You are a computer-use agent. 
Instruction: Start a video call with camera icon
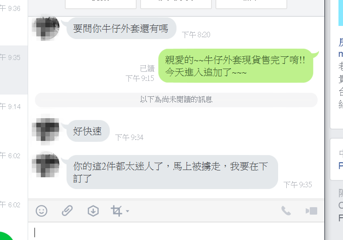[x=312, y=211]
